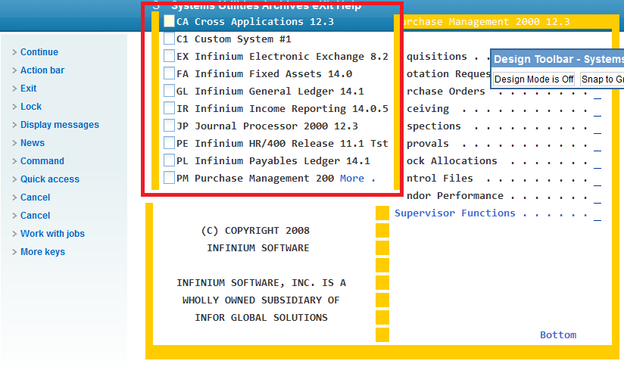The image size is (624, 367).
Task: Select the PE Infinium HR/400 Release checkbox
Action: click(169, 143)
